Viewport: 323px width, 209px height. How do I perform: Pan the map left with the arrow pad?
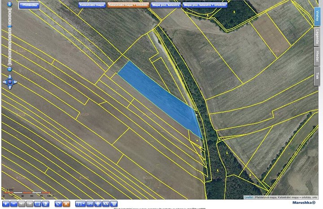5,82
